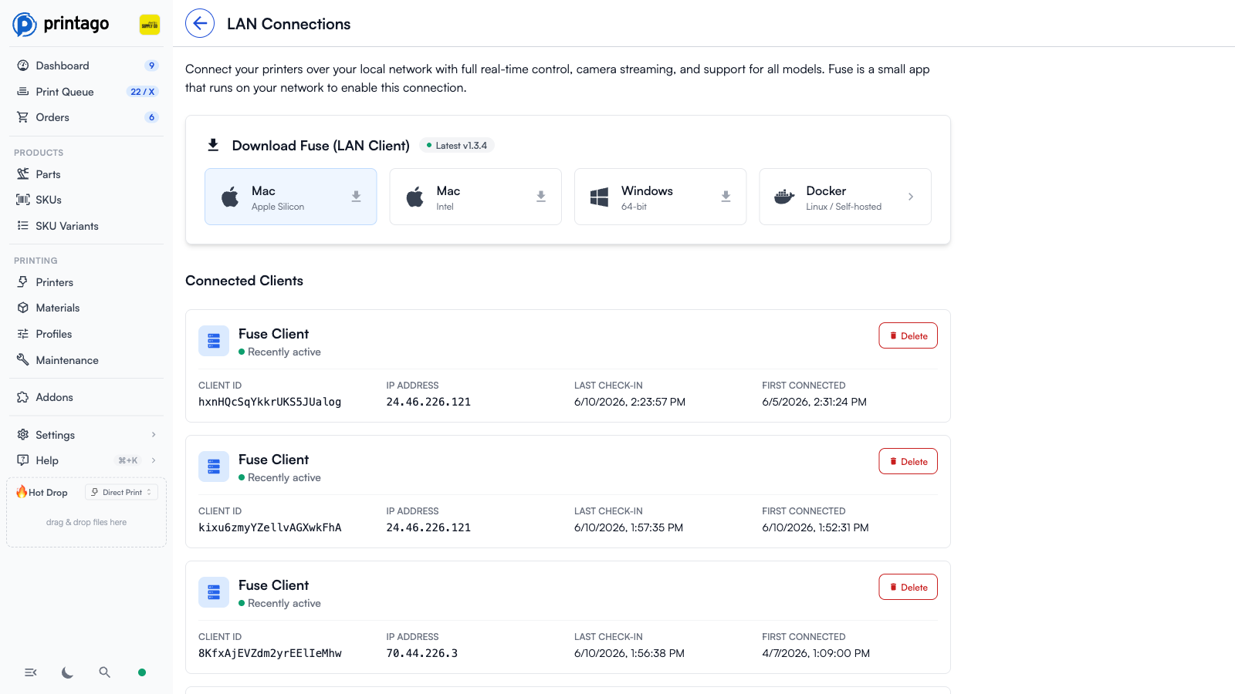
Task: Delete client kixu6zmyYZellvAGXwkFhA
Action: pos(908,461)
